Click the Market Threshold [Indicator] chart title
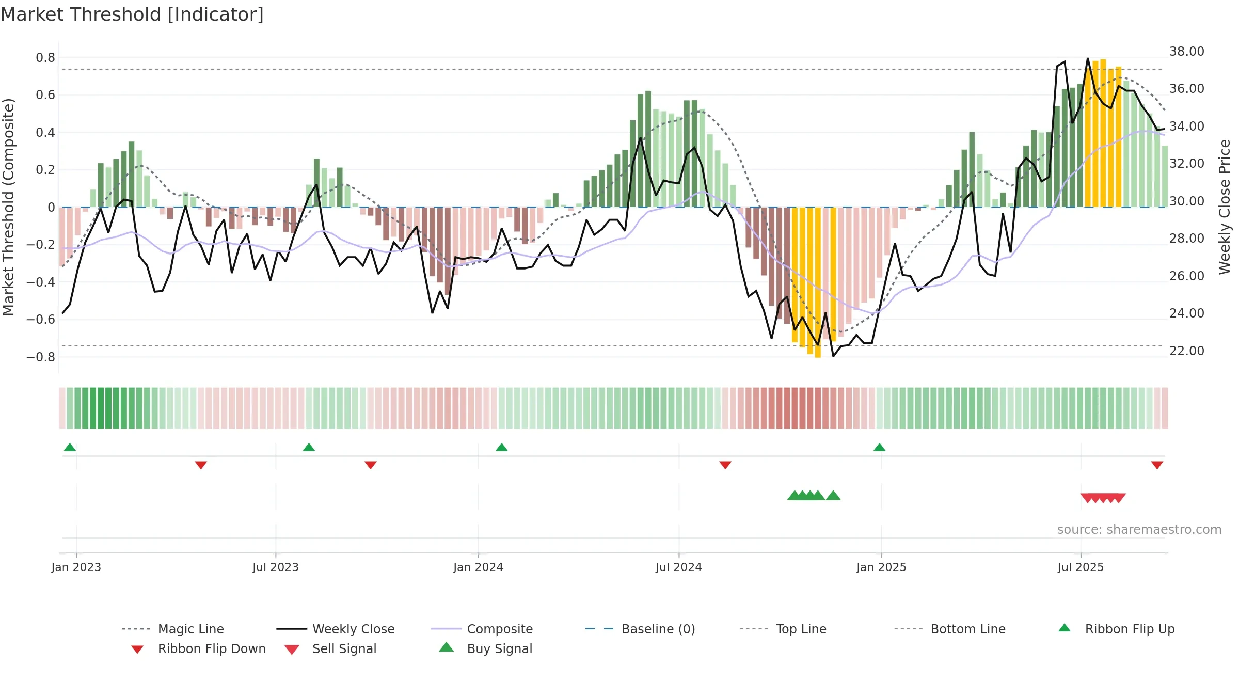This screenshot has height=697, width=1239. (132, 14)
